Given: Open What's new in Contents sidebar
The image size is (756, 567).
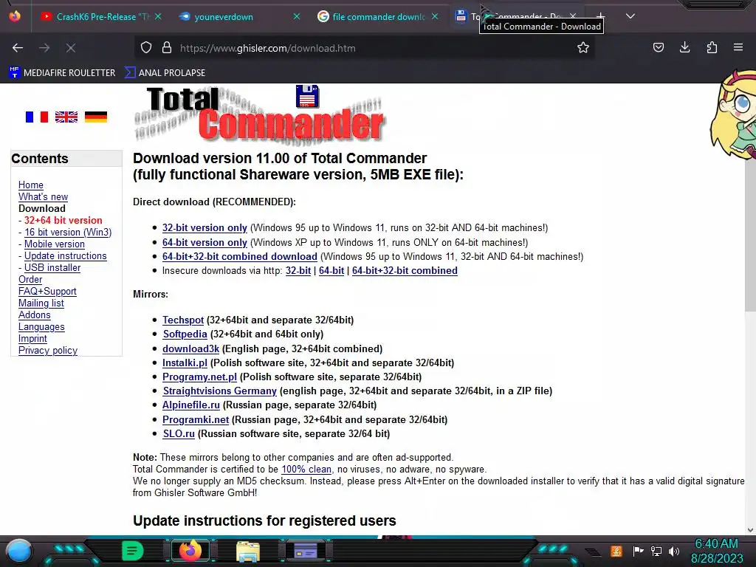Looking at the screenshot, I should [x=43, y=196].
